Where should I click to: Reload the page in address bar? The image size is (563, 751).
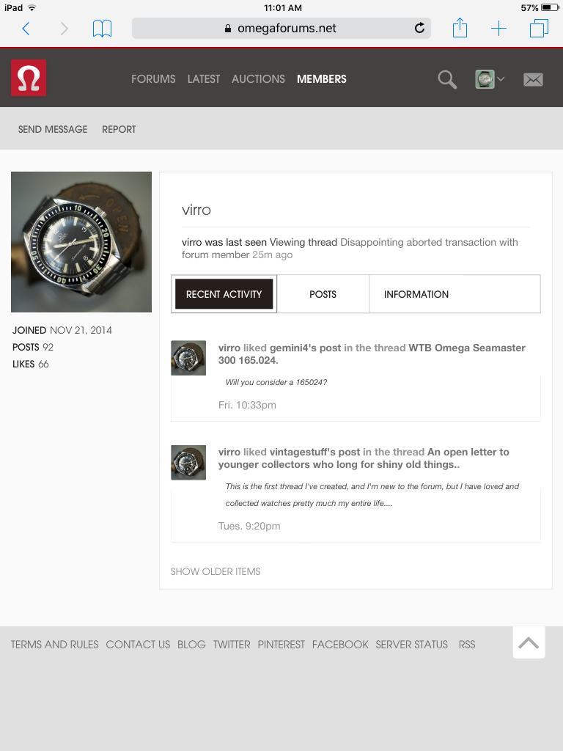419,29
